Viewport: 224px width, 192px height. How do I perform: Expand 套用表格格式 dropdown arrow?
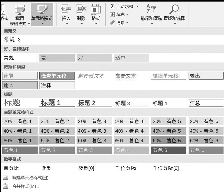click(29, 24)
